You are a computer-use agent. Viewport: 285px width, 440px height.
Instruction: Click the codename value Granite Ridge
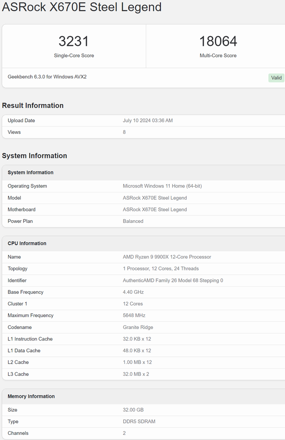pos(138,327)
